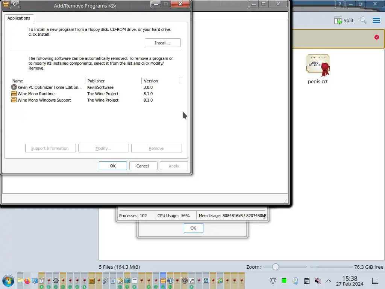
Task: Click the diamond pin icon in Add/Remove title bar
Action: coord(15,4)
